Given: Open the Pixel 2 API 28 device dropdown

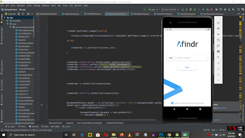Looking at the screenshot, I should pyautogui.click(x=170, y=9).
